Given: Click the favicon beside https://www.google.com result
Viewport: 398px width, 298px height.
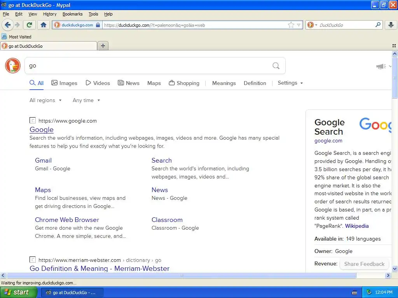Looking at the screenshot, I should 33,120.
